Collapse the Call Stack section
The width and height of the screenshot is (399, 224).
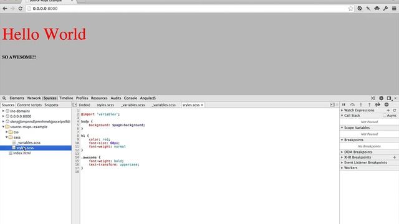(342, 116)
